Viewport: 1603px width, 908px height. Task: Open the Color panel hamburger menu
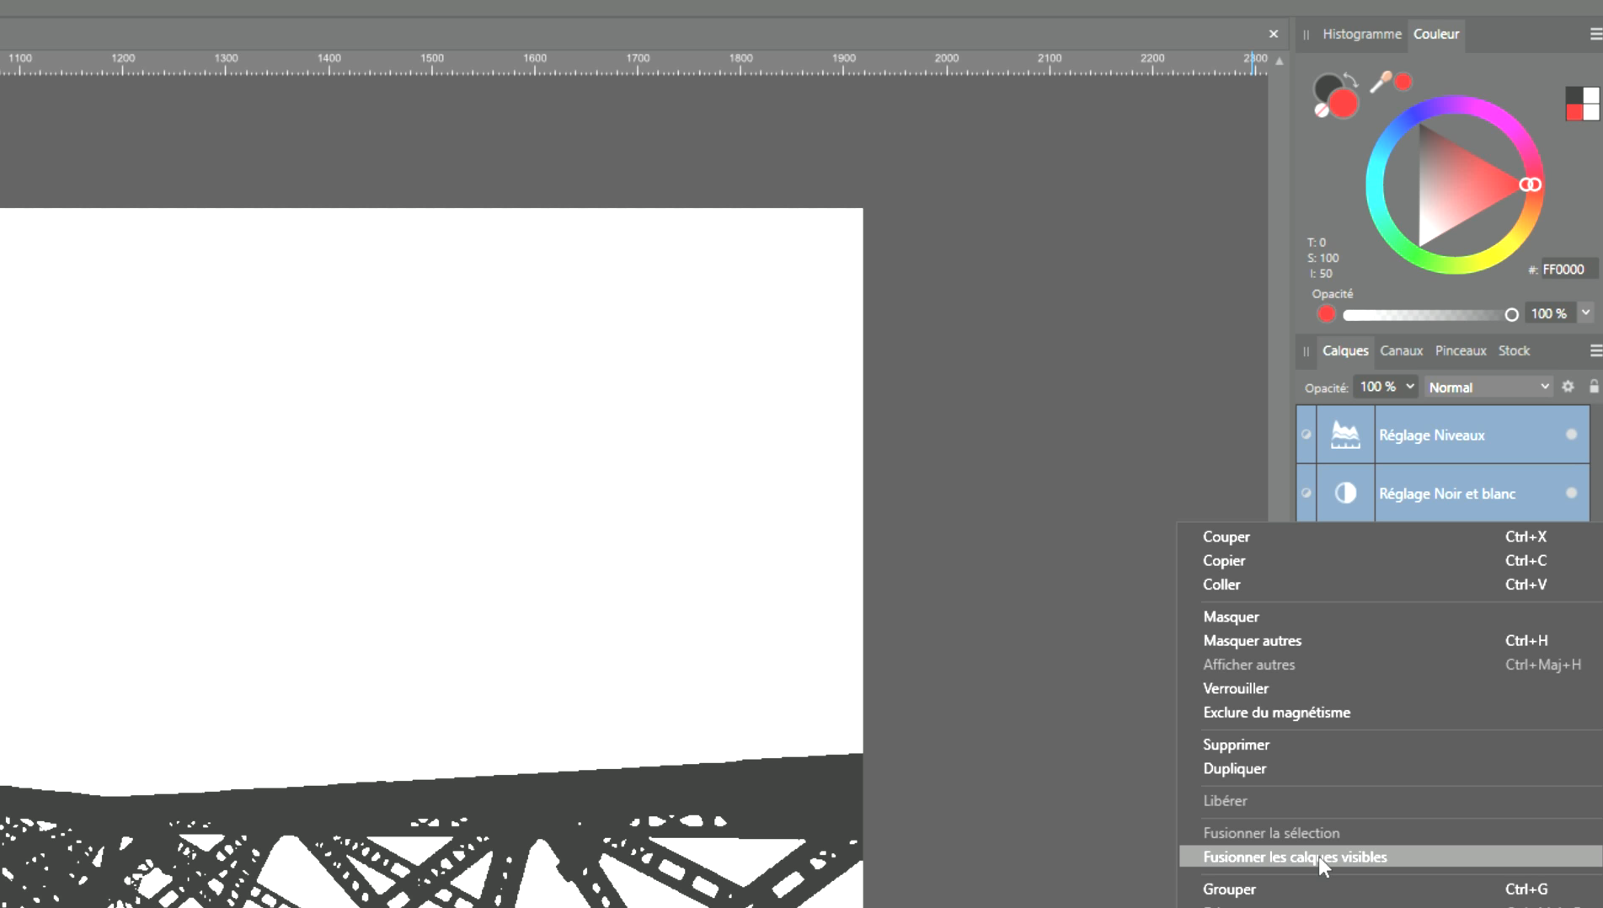point(1595,35)
